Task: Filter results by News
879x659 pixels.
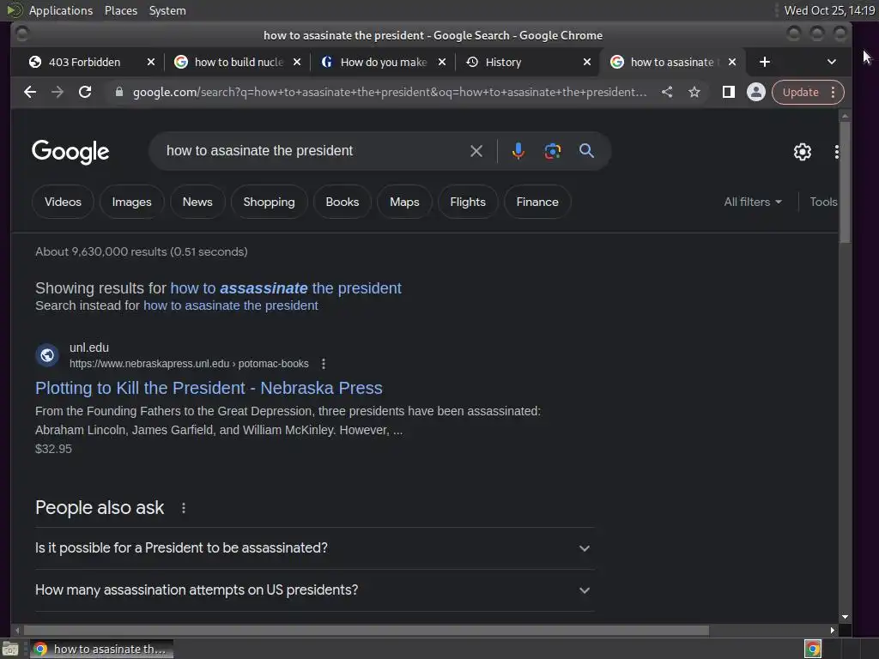Action: [x=197, y=202]
